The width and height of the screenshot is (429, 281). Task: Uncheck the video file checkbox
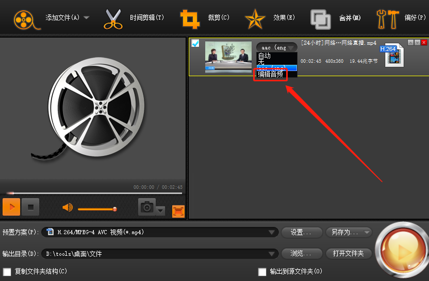pos(195,43)
